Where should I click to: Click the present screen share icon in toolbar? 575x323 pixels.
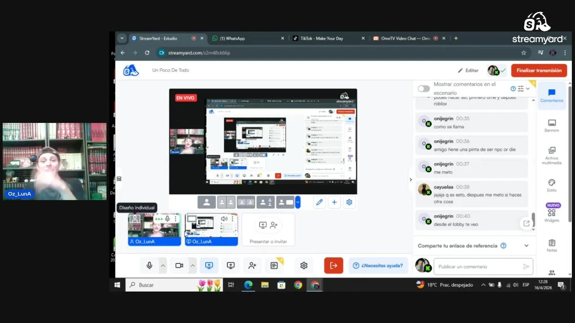pos(231,266)
